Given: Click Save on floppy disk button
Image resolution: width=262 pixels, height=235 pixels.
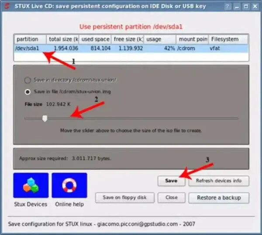Looking at the screenshot, I should point(124,198).
